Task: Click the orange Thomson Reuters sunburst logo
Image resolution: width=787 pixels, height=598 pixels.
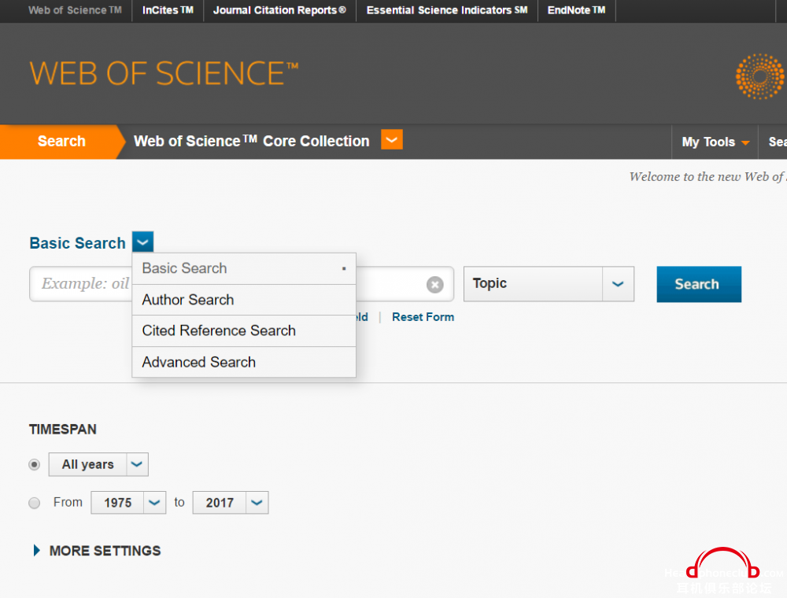Action: 760,76
